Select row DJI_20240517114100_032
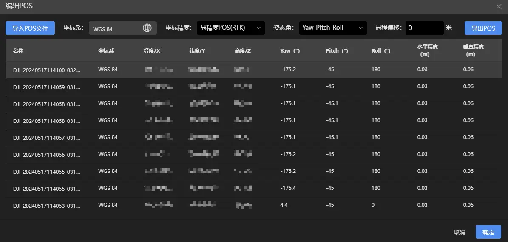Screen dimensions: 508x242 46,70
